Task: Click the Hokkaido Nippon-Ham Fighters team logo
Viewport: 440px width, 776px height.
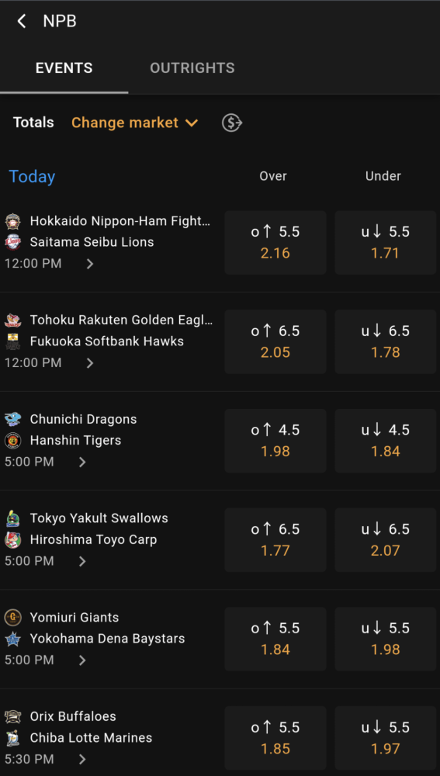Action: pyautogui.click(x=13, y=221)
